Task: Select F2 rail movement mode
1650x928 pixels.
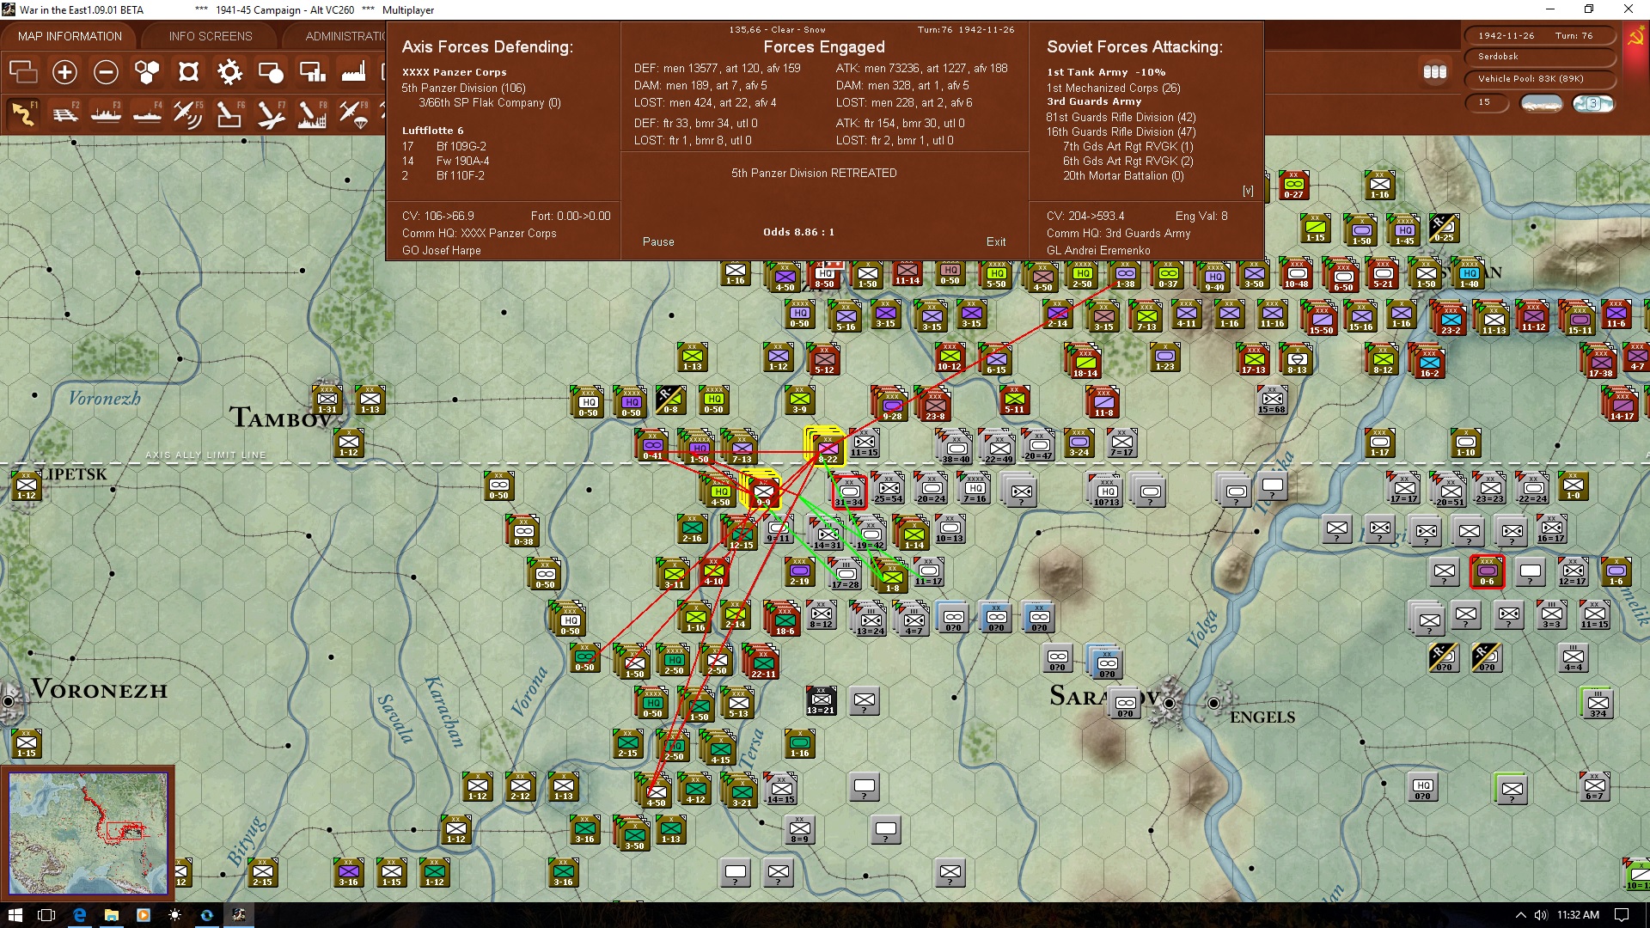Action: (x=64, y=113)
